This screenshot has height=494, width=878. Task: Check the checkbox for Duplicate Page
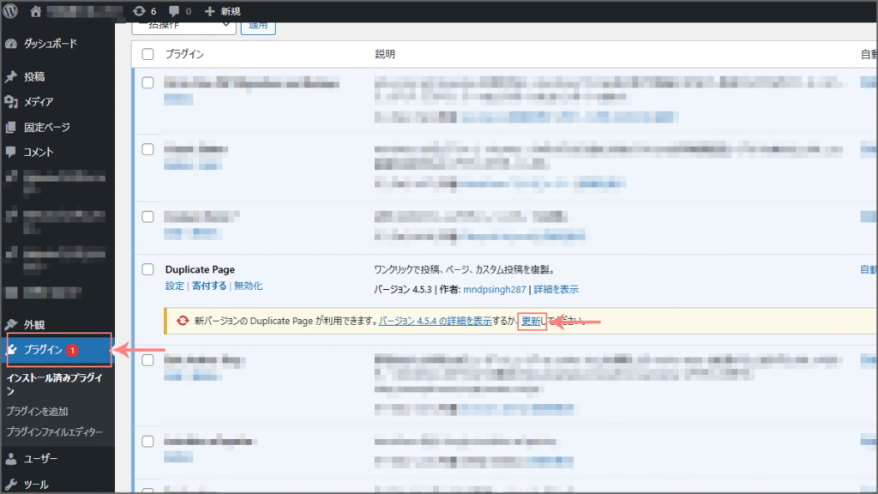[x=147, y=269]
